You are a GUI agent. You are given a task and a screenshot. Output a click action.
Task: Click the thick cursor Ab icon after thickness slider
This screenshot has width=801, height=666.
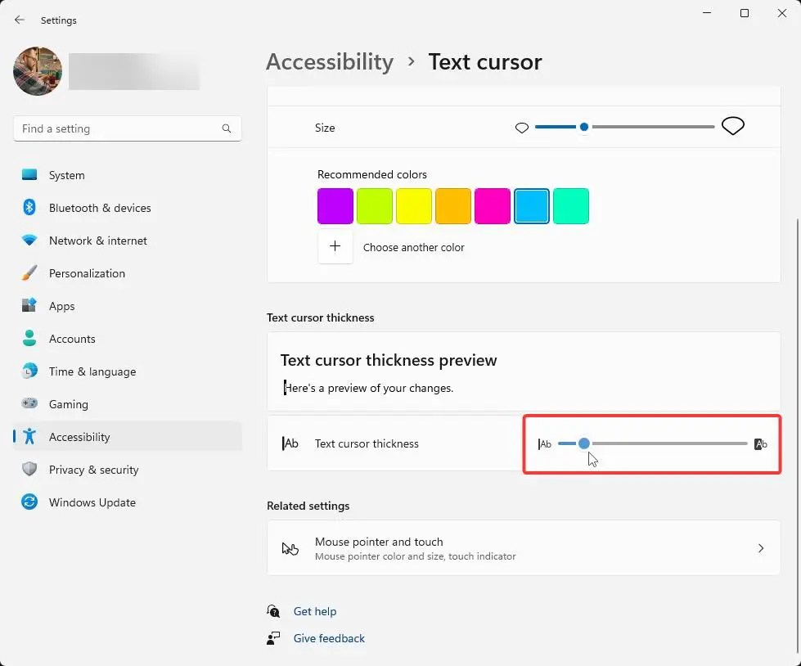click(761, 443)
